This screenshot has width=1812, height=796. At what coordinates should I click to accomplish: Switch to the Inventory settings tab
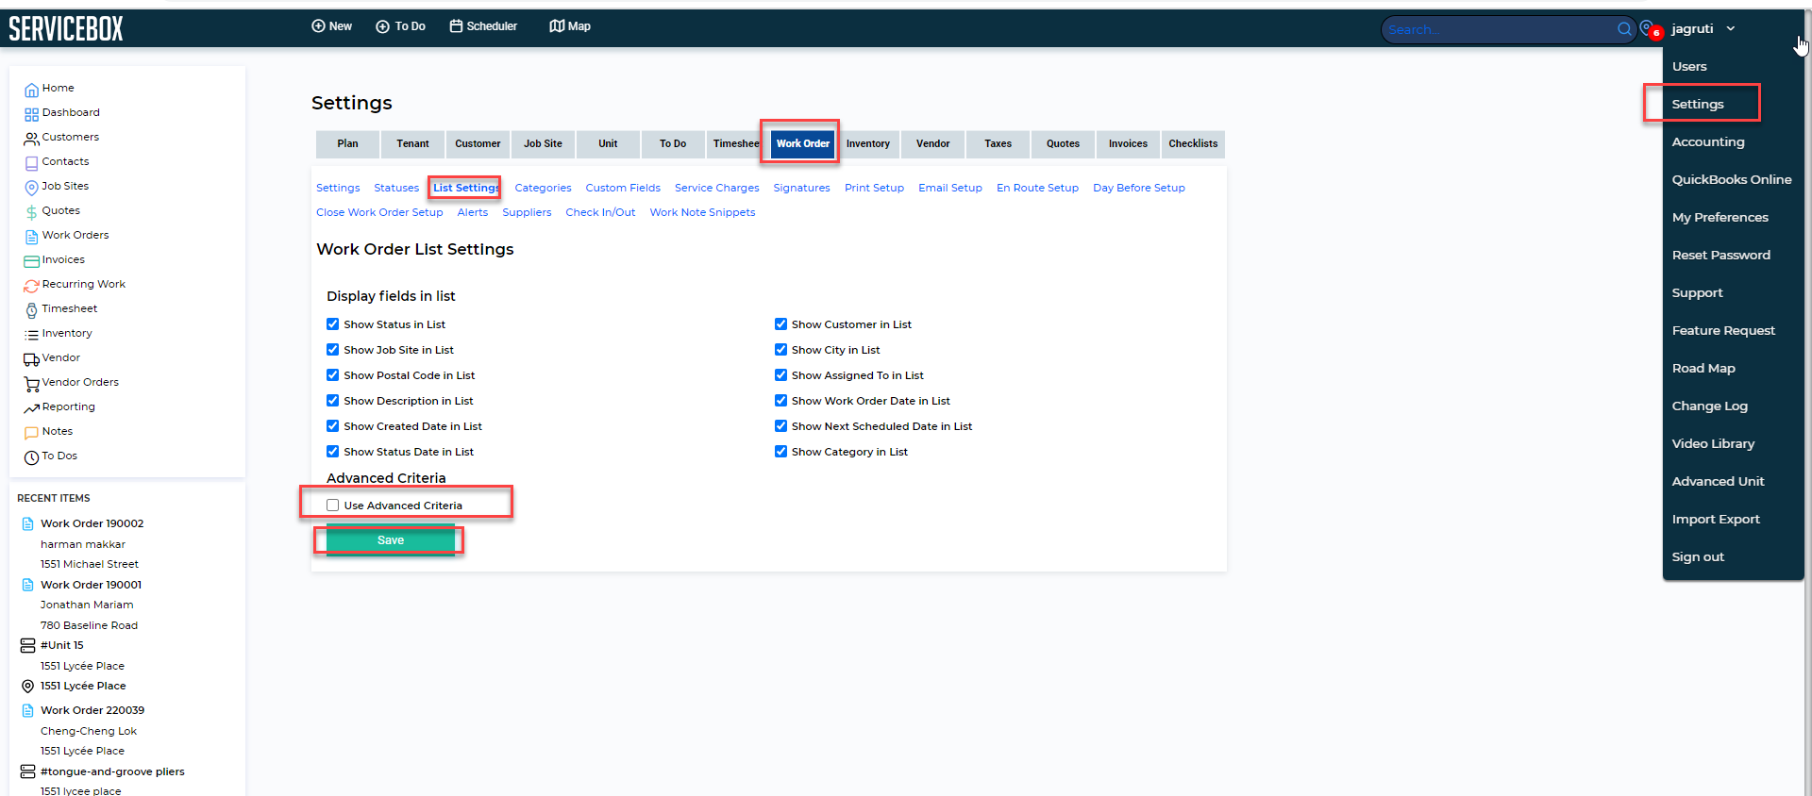pyautogui.click(x=868, y=143)
